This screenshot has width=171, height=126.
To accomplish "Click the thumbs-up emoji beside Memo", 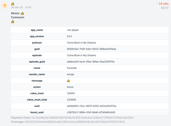I will [22, 13].
